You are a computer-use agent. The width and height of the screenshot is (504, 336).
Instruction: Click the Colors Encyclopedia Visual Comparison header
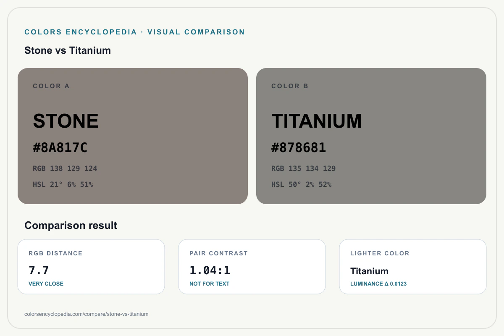pos(135,32)
